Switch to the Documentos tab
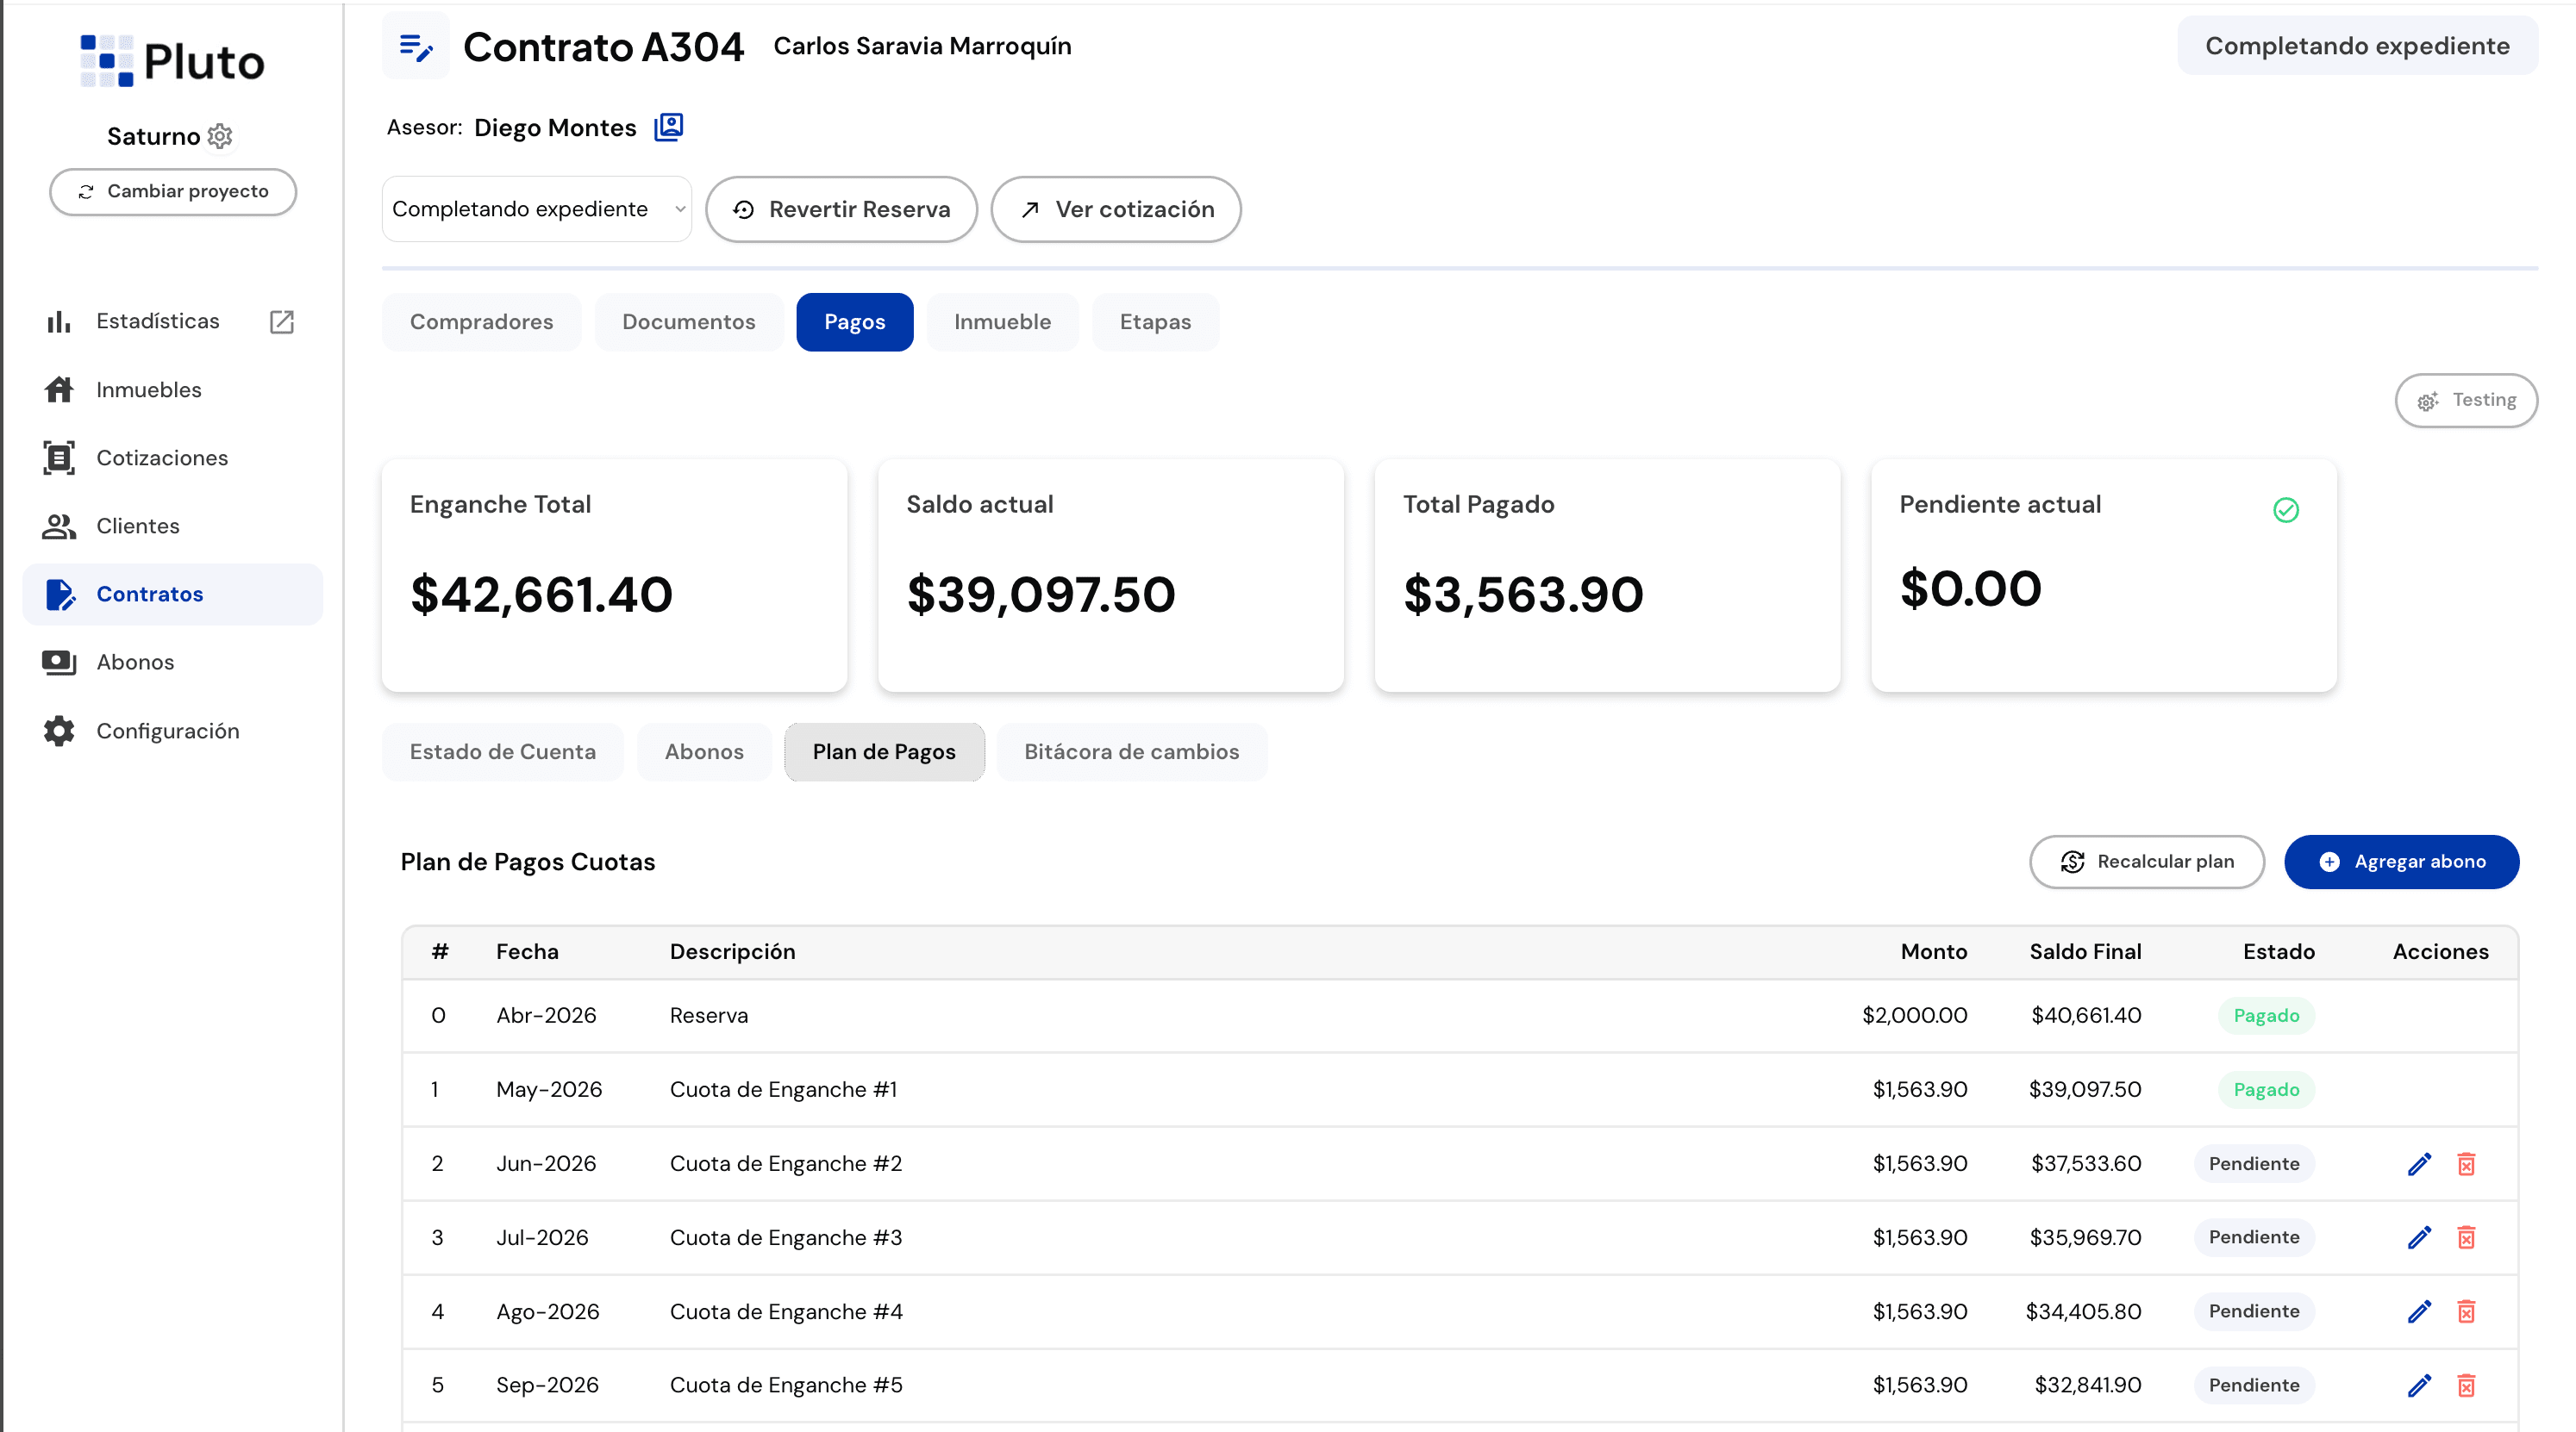This screenshot has width=2576, height=1432. point(689,321)
